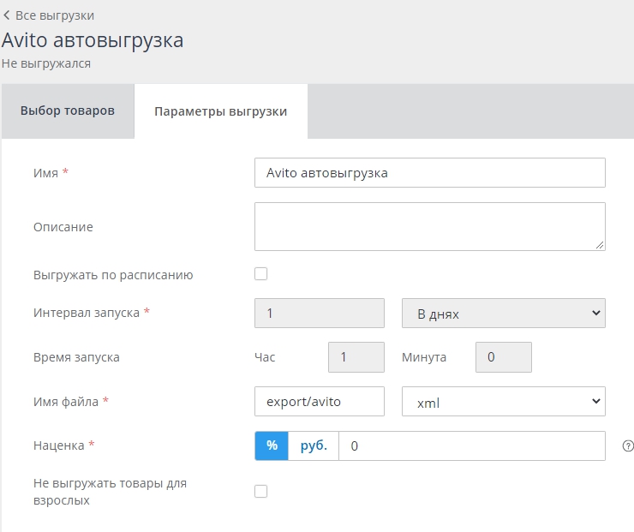Click the help question mark icon near Наценка
The image size is (634, 532).
click(x=628, y=445)
